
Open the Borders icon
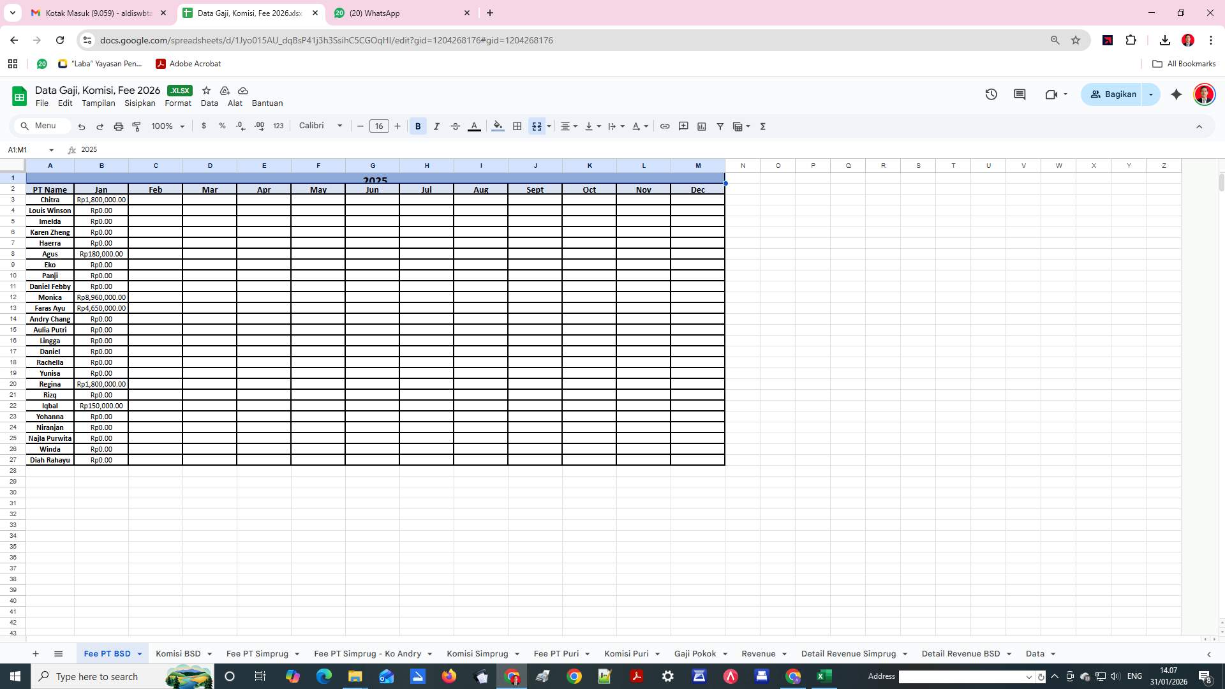click(x=517, y=126)
